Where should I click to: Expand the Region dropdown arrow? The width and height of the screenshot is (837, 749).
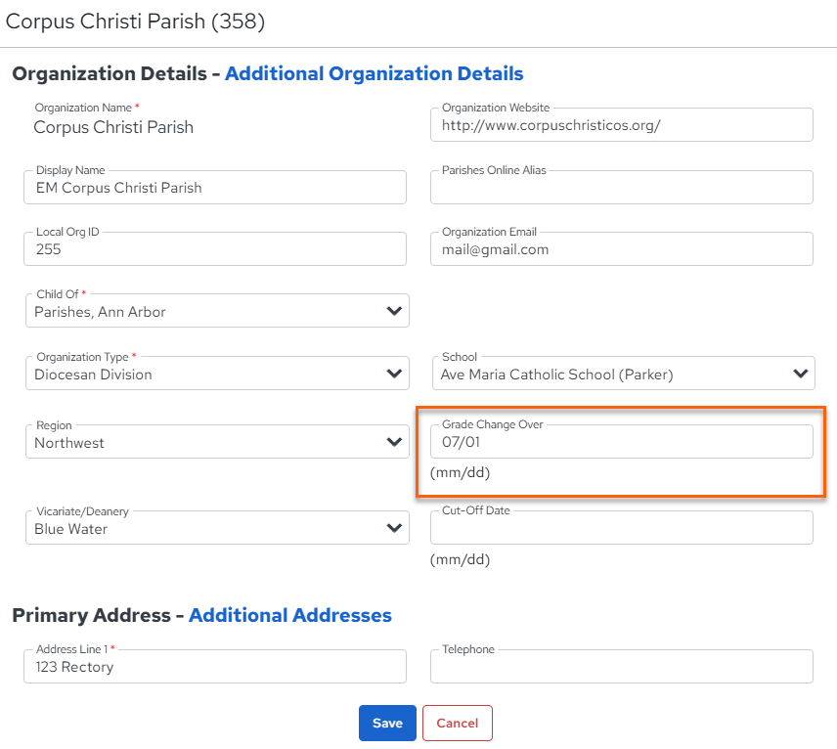coord(394,442)
